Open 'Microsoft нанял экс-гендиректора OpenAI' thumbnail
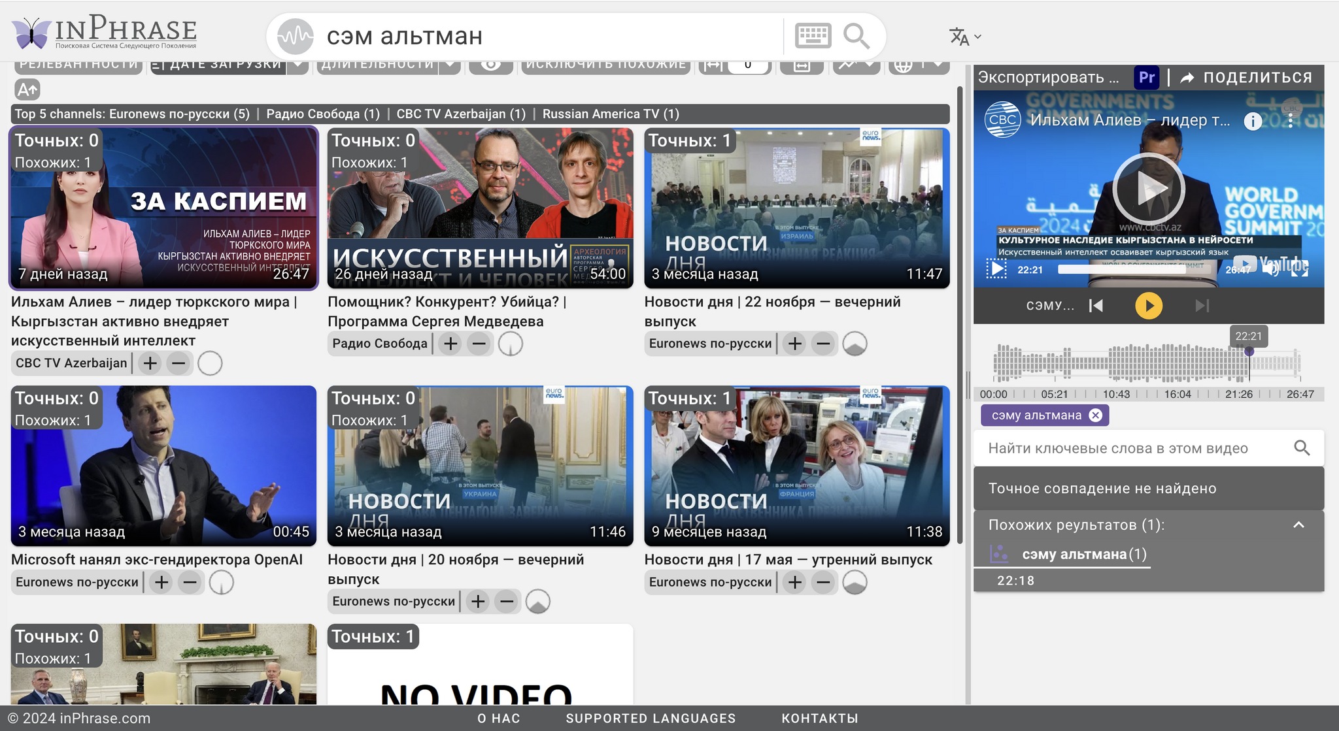This screenshot has width=1339, height=731. 163,466
